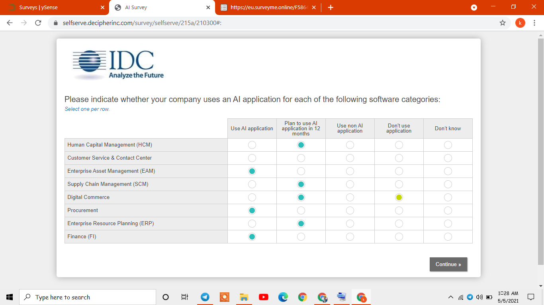Click the Windows Start button
Viewport: 544px width, 305px height.
click(x=10, y=297)
